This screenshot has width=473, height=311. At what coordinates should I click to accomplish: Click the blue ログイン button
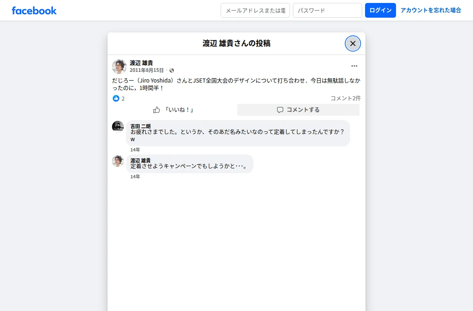pyautogui.click(x=381, y=10)
